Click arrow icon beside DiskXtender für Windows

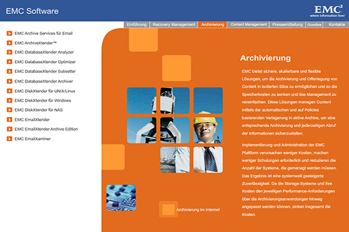pyautogui.click(x=10, y=100)
